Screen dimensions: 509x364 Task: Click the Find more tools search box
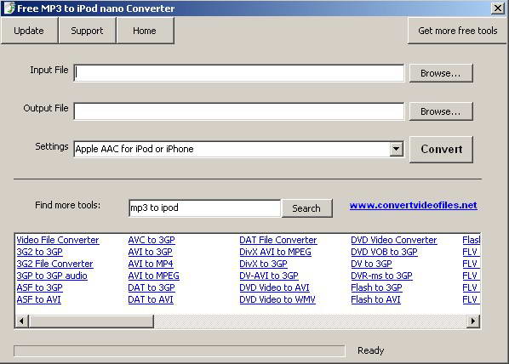204,208
